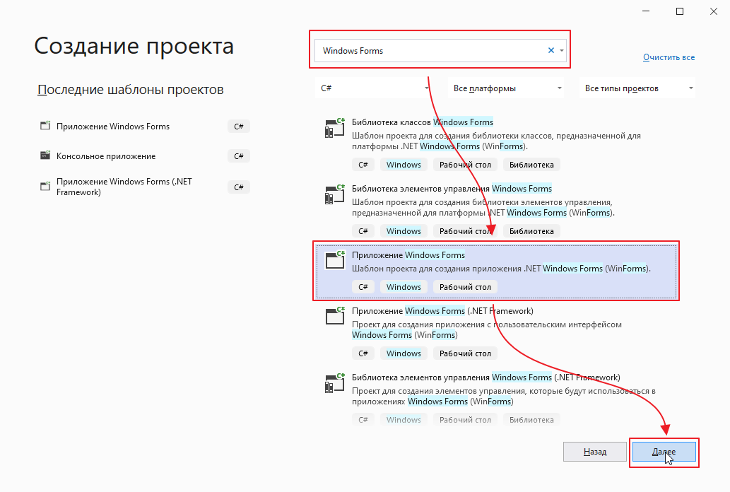730x492 pixels.
Task: Click recent Консольное приложение template icon
Action: 45,156
